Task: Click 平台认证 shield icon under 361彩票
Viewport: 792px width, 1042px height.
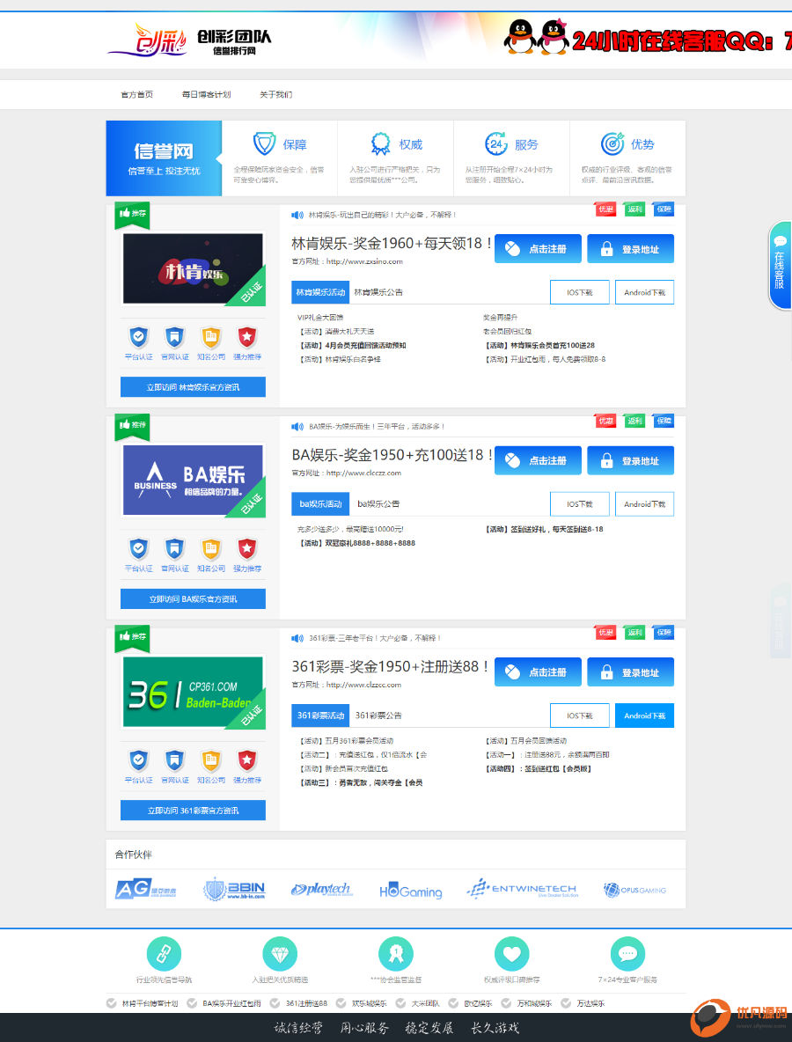Action: [138, 760]
